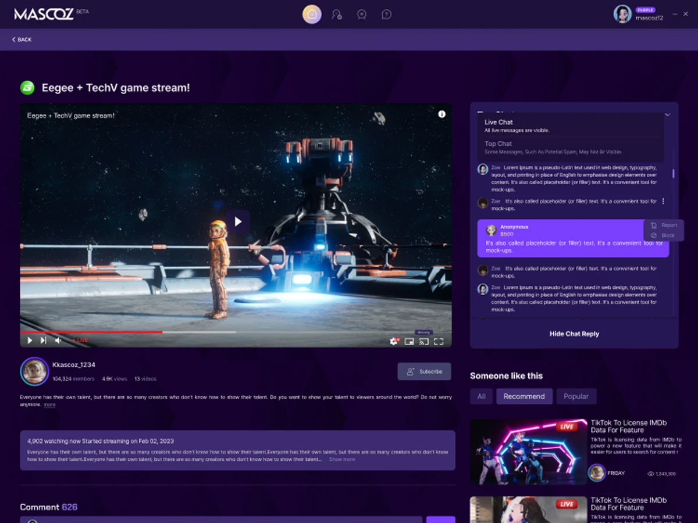Click '4,902 watching now' stream info text
This screenshot has height=523, width=698.
(101, 441)
